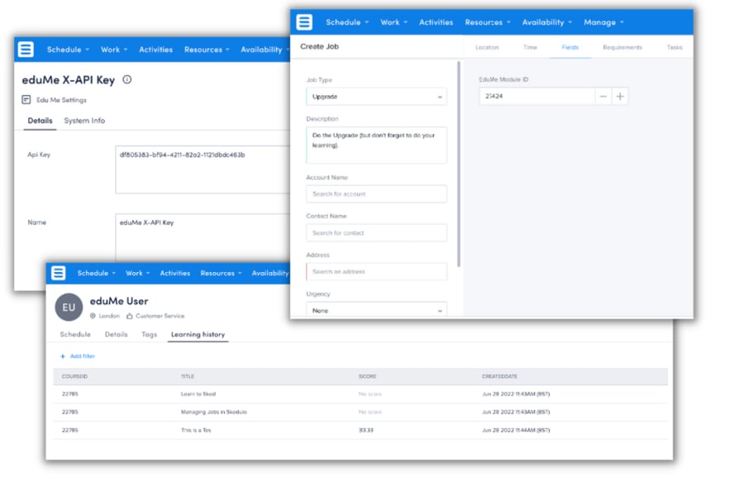Screen dimensions: 744x496
Task: Sort by the SCORE column header
Action: point(367,376)
